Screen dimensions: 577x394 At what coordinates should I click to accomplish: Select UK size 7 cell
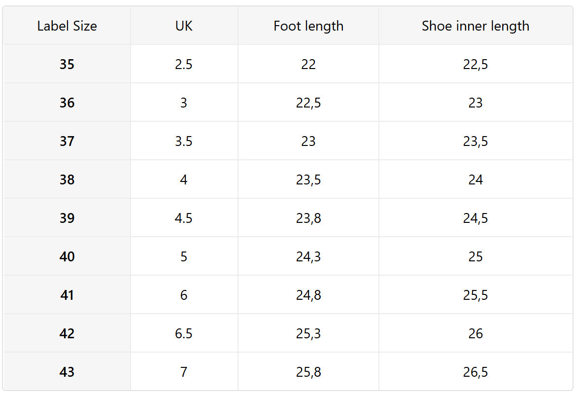(x=184, y=372)
